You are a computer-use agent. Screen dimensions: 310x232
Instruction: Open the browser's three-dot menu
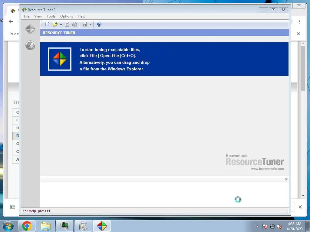[299, 21]
